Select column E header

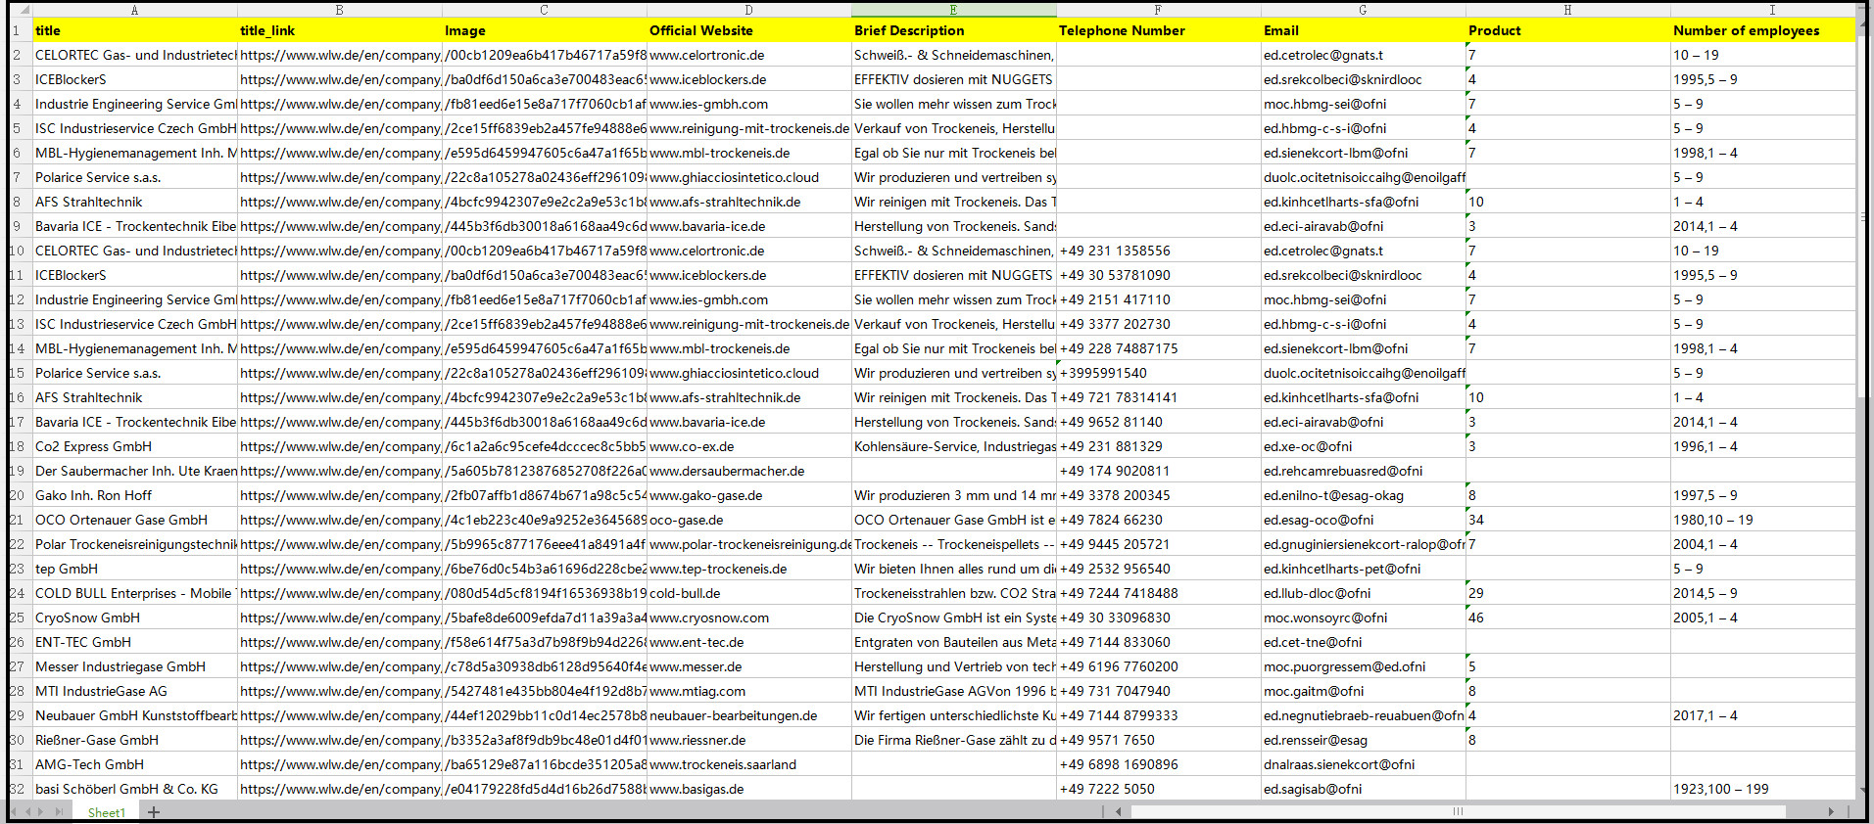pyautogui.click(x=953, y=10)
